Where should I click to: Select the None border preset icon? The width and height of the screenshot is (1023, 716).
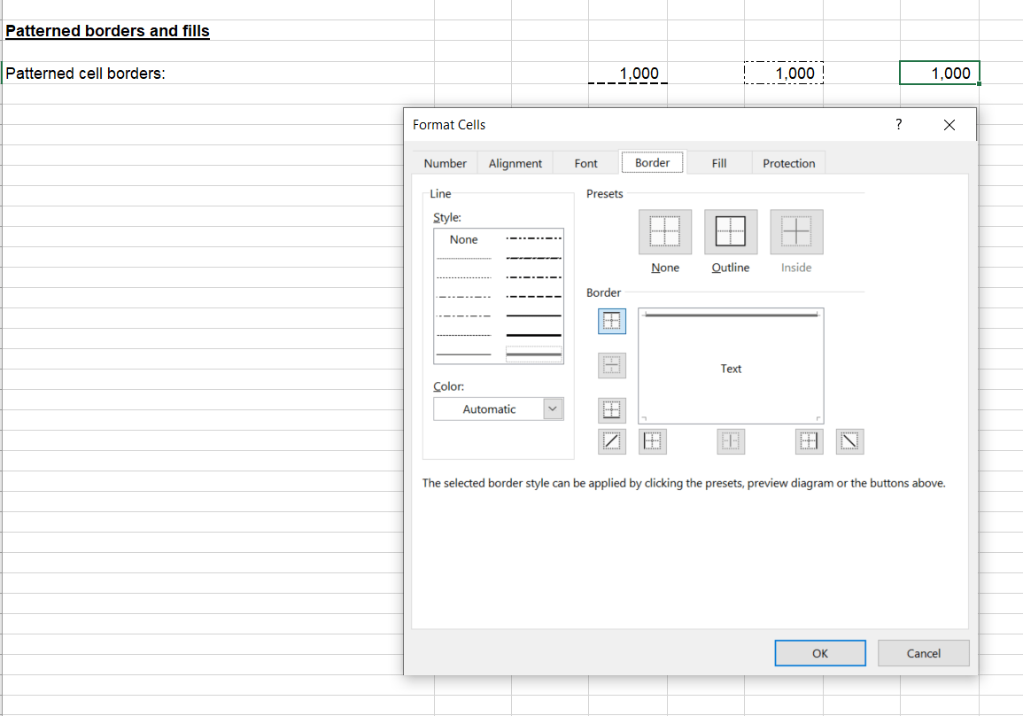665,232
